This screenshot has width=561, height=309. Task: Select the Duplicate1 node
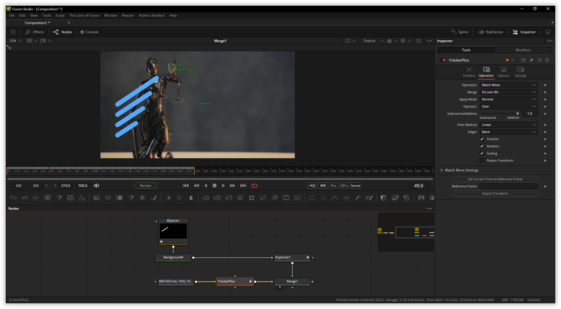point(292,257)
